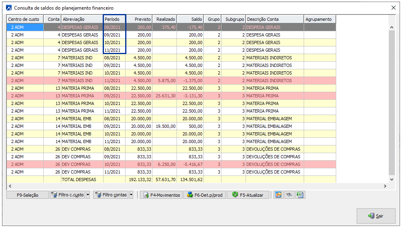This screenshot has width=402, height=228.
Task: Open F6-Det.p/prod details
Action: point(205,195)
